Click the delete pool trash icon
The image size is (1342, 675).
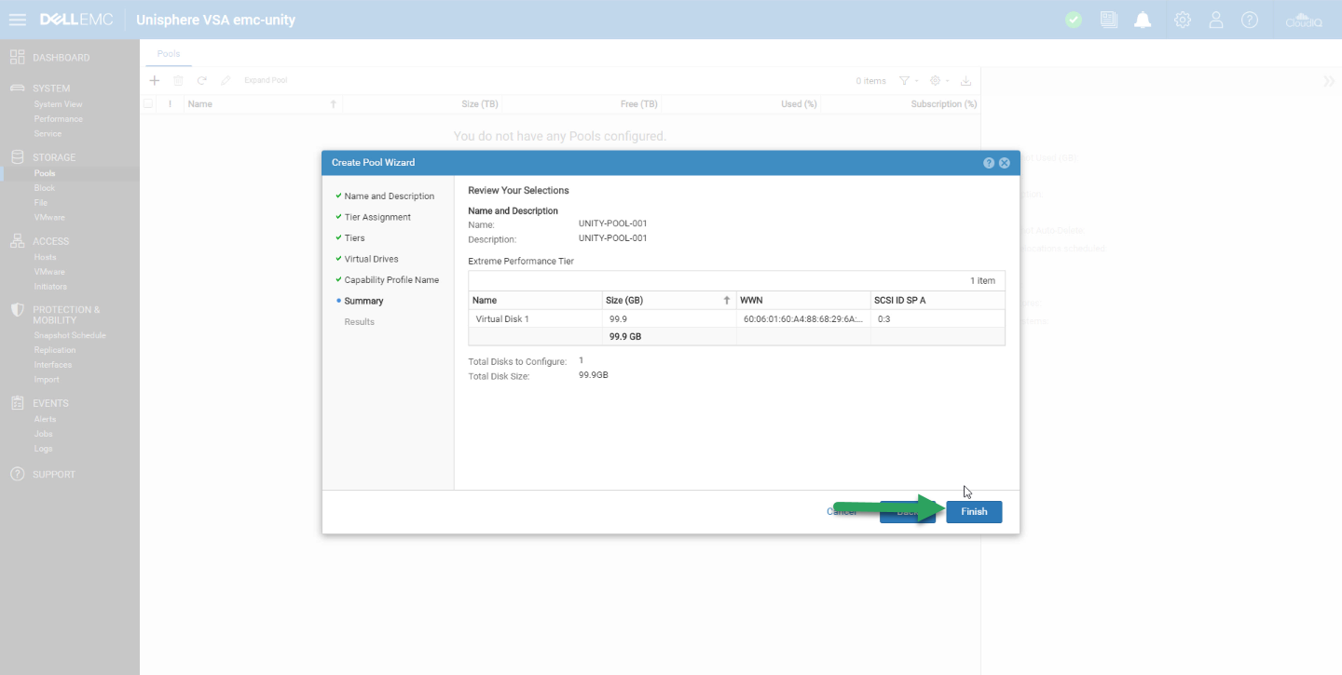[178, 80]
